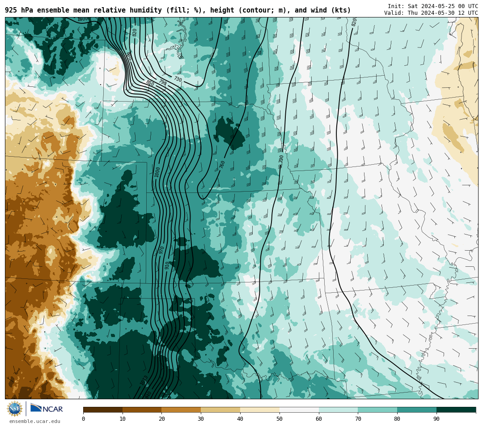
Task: Click the 'Init: Sat 2024-05-25 00 UTC' text
Action: click(433, 6)
